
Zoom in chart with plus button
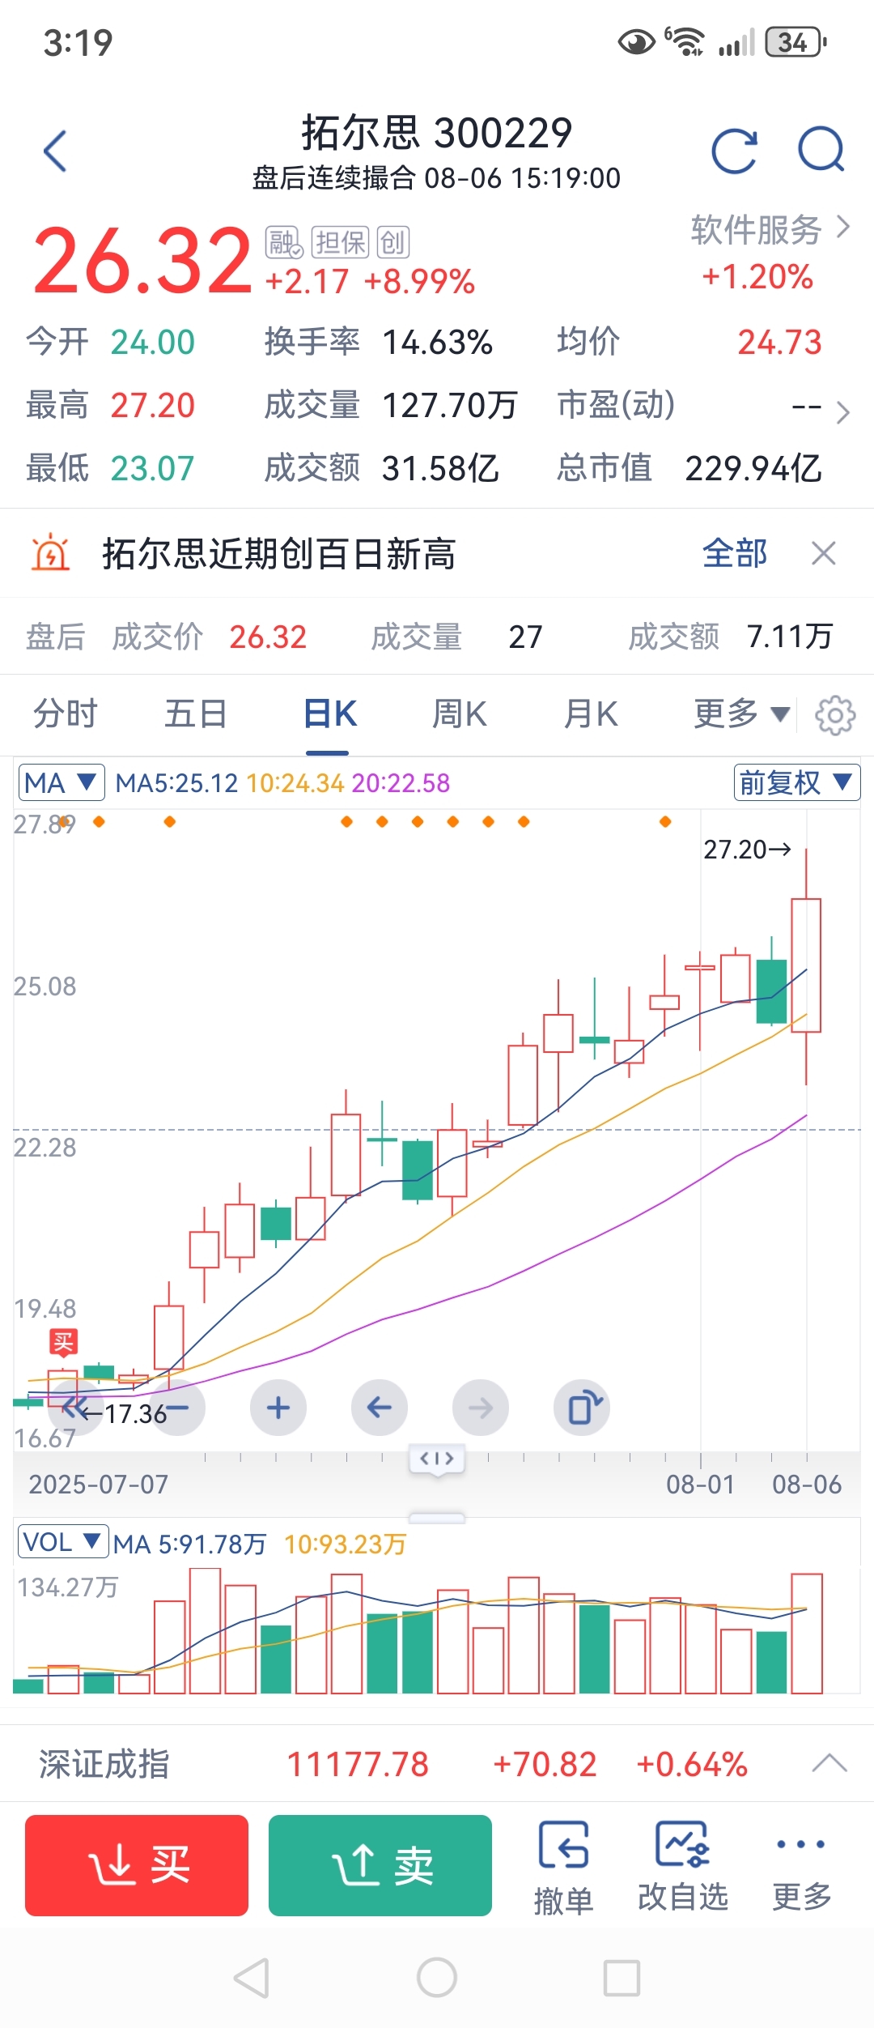coord(278,1408)
